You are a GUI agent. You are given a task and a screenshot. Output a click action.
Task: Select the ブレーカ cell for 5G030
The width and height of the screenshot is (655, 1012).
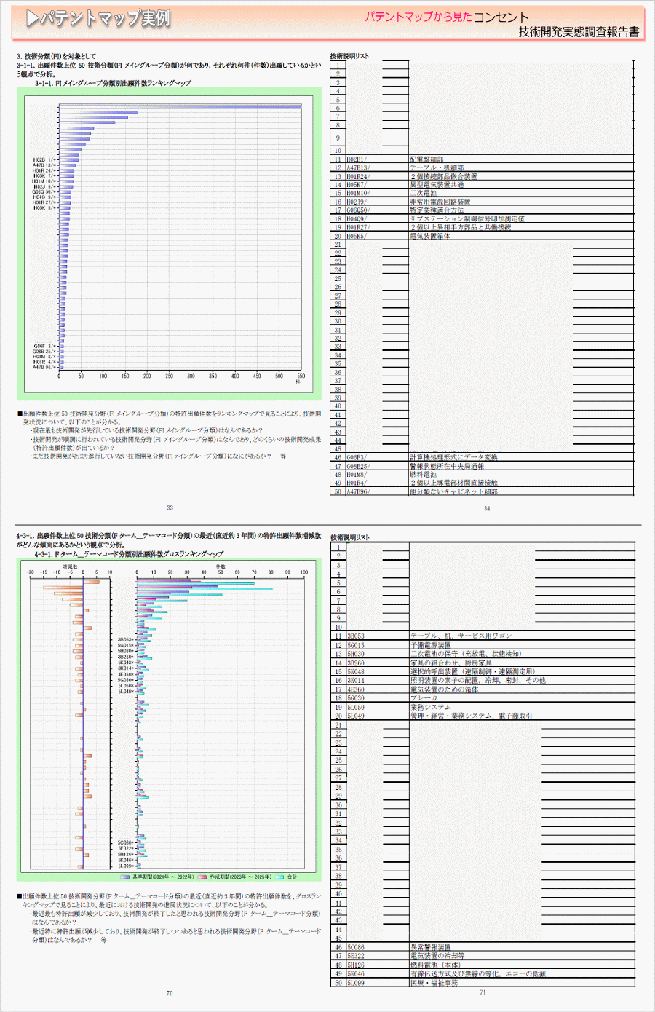tap(424, 698)
